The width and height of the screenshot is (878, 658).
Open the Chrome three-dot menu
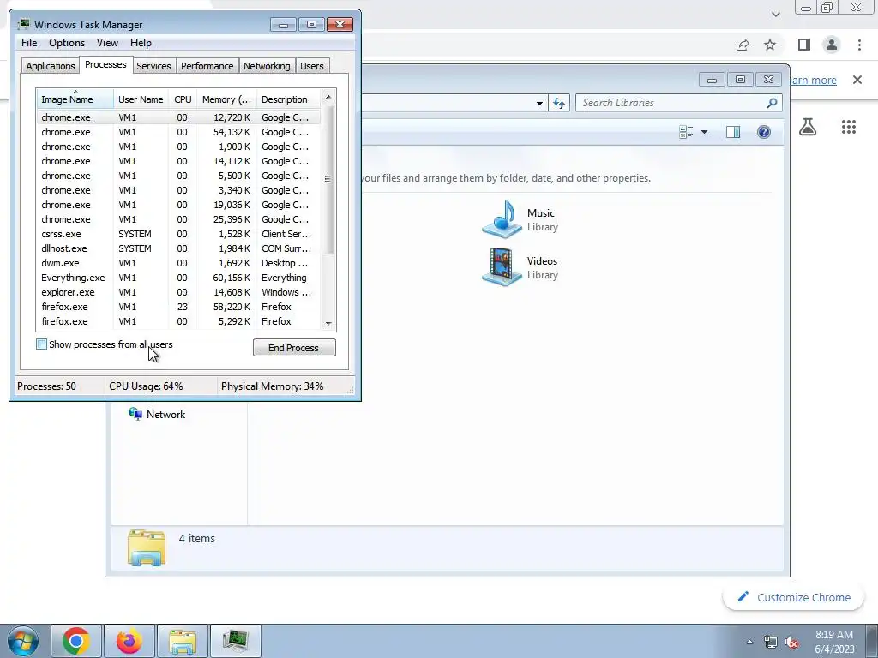859,45
